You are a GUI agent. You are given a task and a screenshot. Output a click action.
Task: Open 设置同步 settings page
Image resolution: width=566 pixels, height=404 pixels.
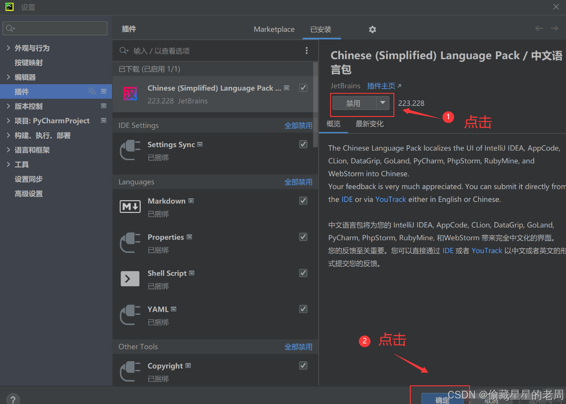pos(29,179)
